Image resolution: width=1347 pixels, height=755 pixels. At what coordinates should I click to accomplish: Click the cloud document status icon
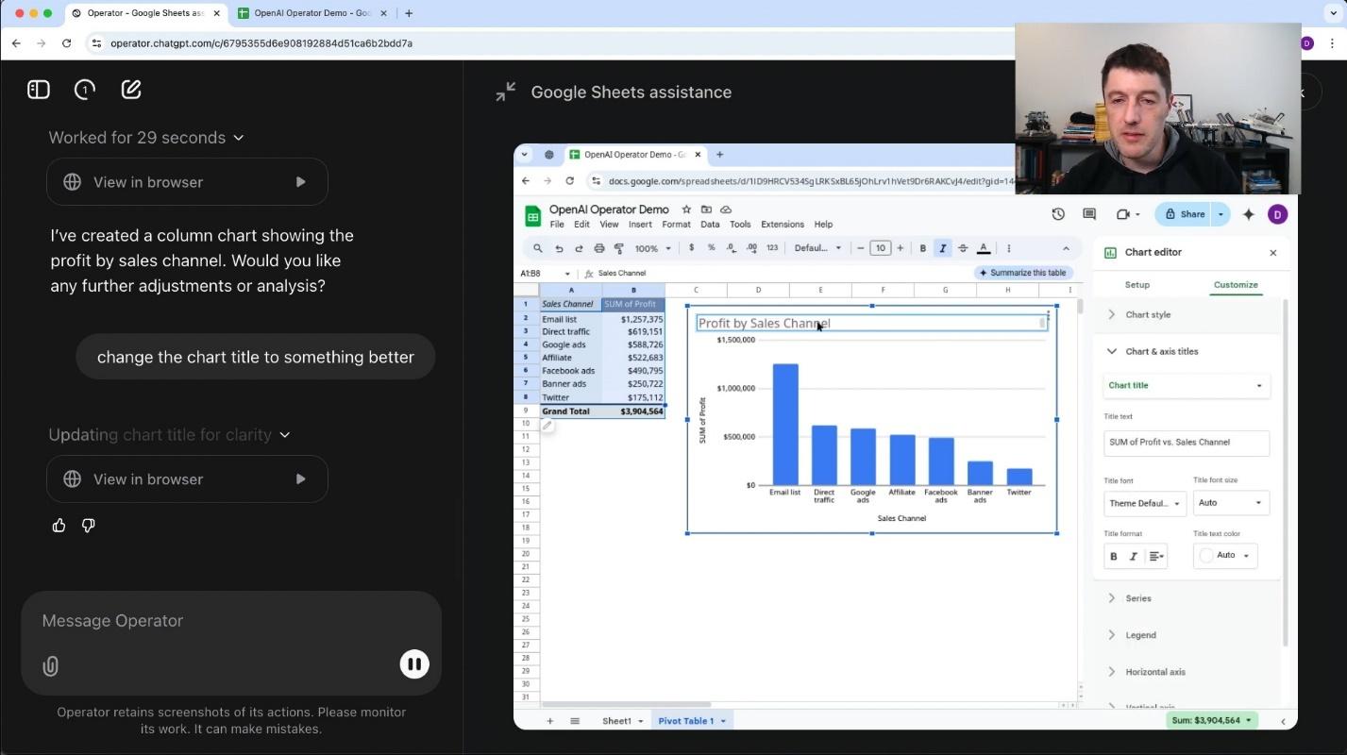(726, 210)
